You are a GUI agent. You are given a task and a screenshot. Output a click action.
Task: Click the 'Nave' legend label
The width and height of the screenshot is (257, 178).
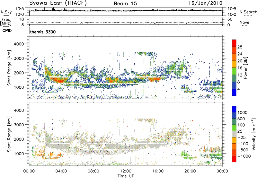tap(244, 22)
